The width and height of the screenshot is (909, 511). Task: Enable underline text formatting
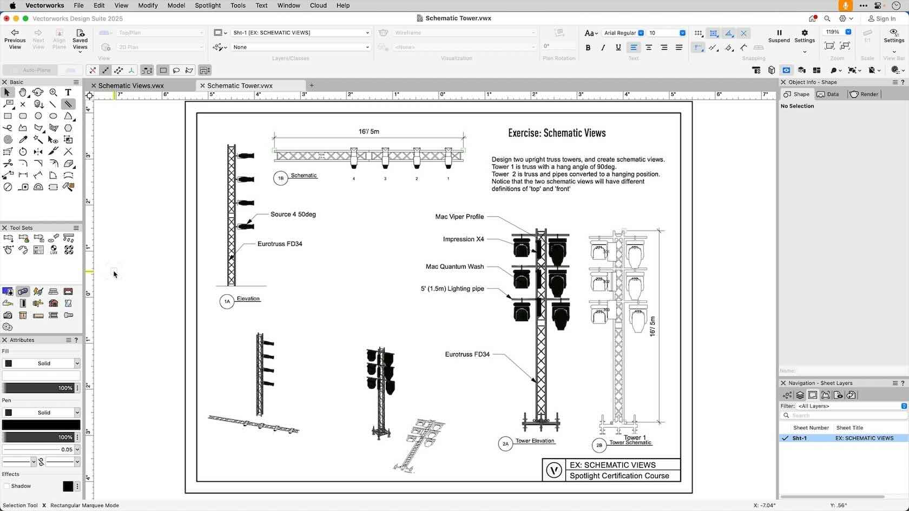coord(618,48)
